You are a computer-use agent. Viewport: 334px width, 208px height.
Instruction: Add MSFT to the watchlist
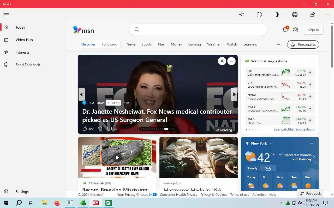tap(310, 108)
